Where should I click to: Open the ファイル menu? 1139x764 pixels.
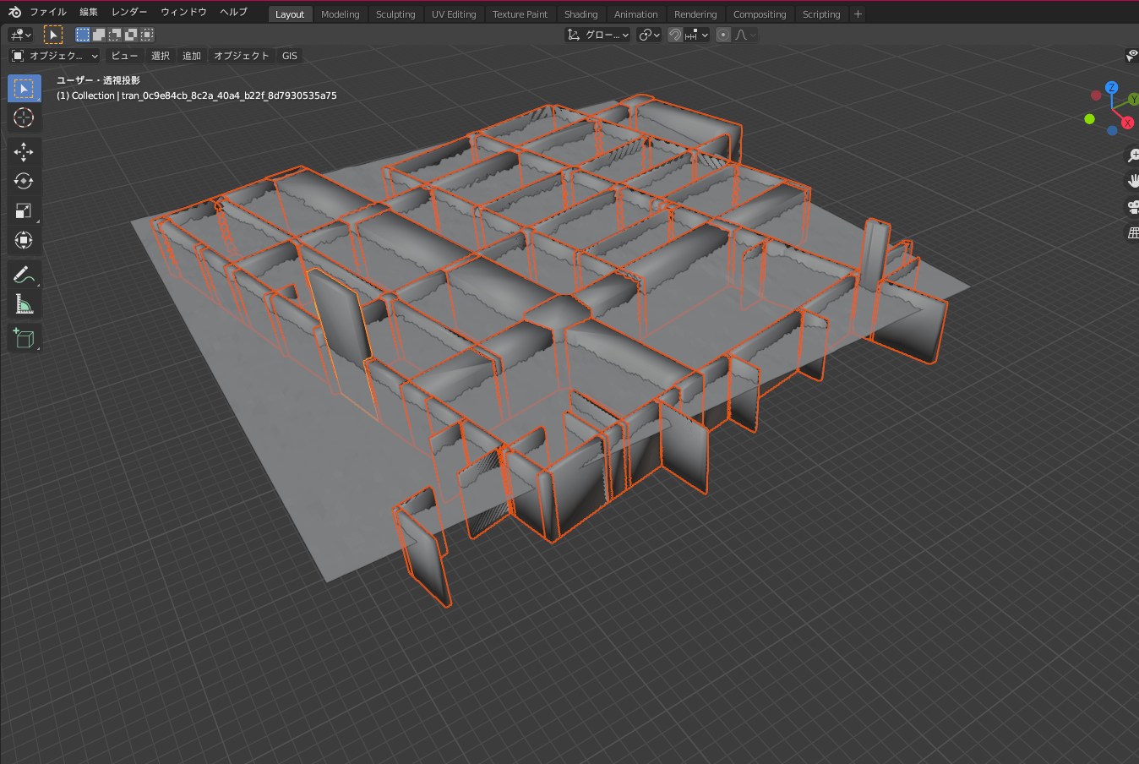coord(48,12)
